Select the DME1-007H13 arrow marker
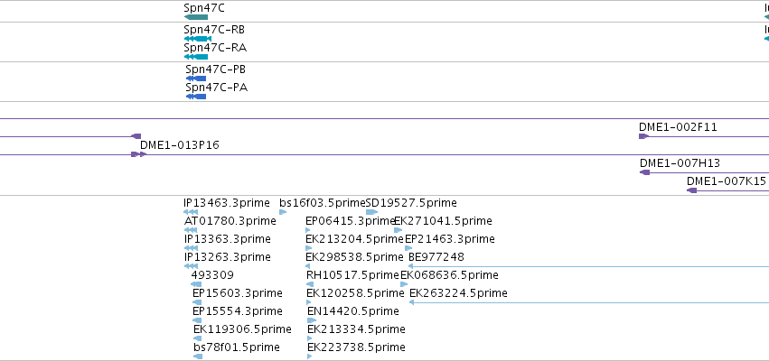 645,172
